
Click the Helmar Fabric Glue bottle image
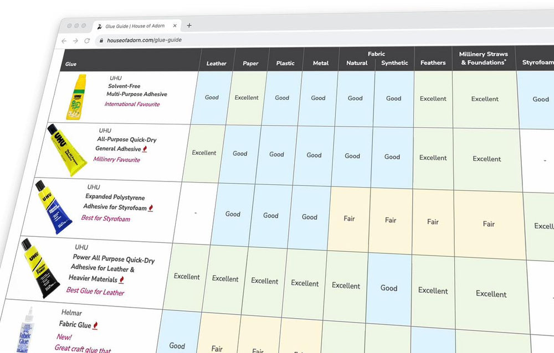(26, 330)
